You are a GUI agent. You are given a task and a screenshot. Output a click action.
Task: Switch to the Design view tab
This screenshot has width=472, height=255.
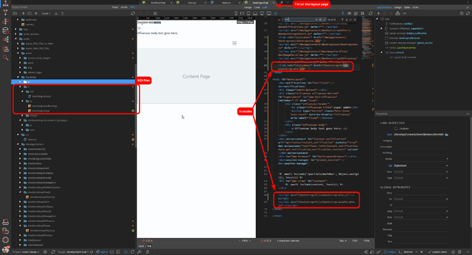coord(248,8)
